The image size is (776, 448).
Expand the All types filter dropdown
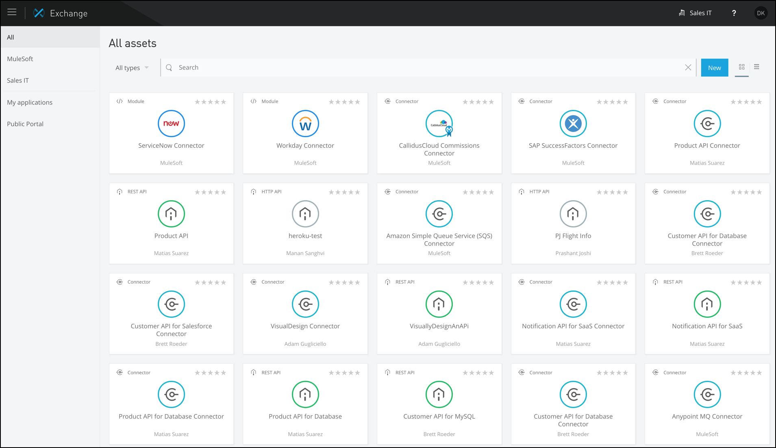point(132,68)
